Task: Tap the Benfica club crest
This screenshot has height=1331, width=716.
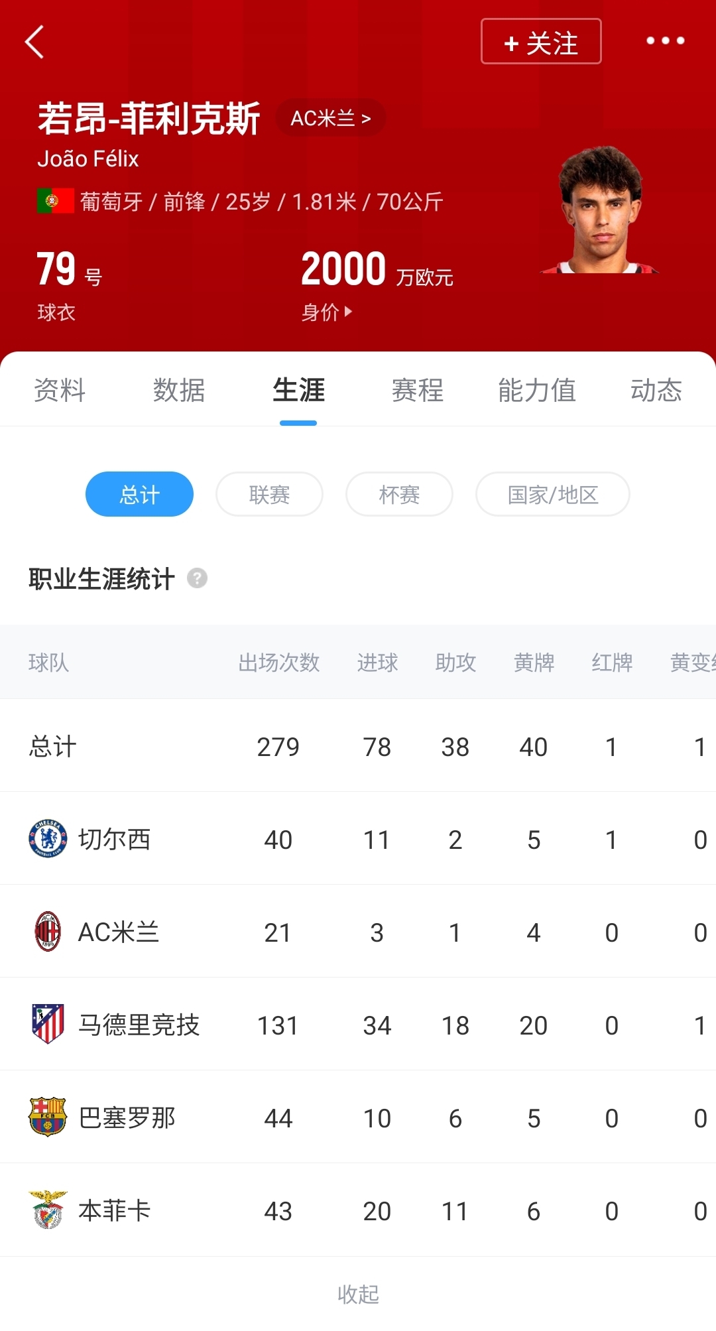Action: (x=48, y=1210)
